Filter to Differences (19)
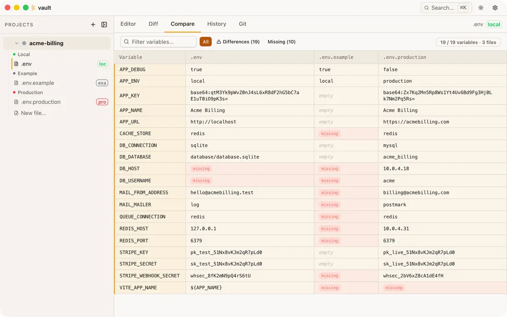Viewport: 507px width, 317px height. (238, 41)
